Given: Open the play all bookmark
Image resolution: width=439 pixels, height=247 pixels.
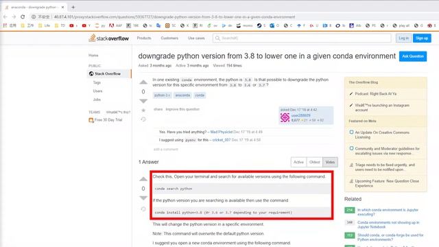Looking at the screenshot, I should point(401,25).
